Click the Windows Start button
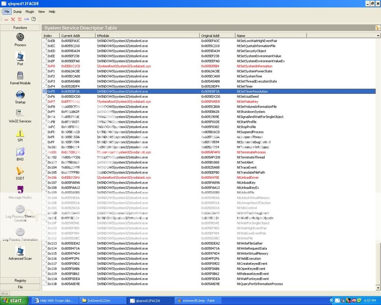Screen dimensions: 381x305 click(x=11, y=301)
